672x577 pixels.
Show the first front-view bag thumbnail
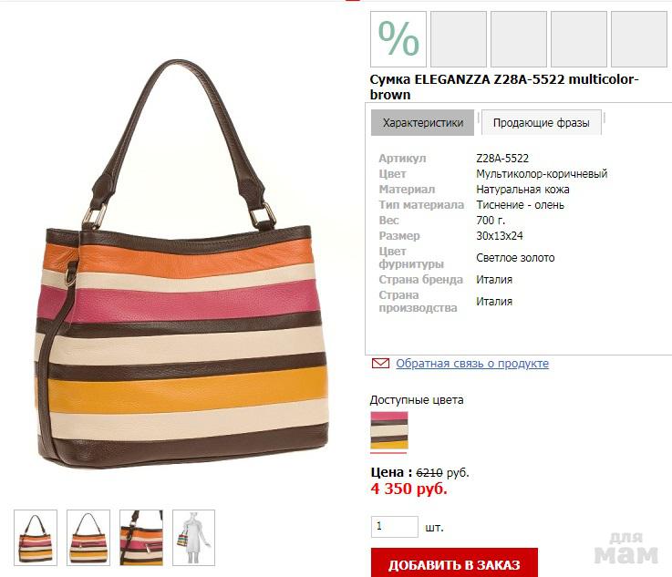36,538
